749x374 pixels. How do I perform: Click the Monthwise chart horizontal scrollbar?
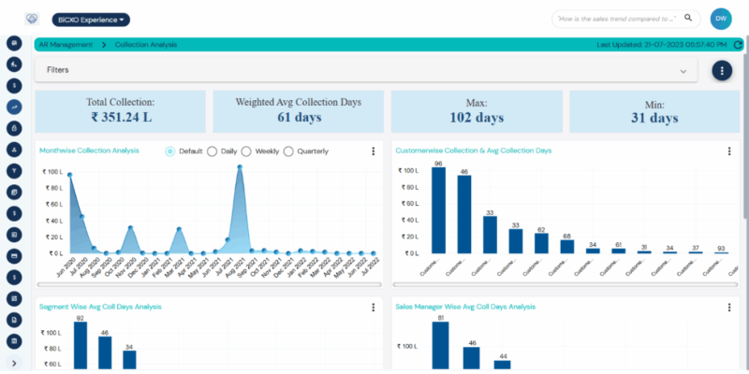[206, 284]
